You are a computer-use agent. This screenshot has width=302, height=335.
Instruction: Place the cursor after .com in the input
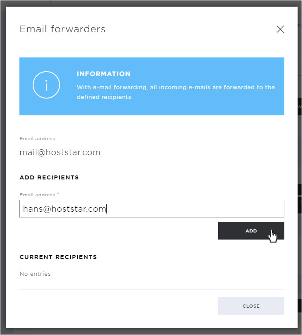coord(106,209)
